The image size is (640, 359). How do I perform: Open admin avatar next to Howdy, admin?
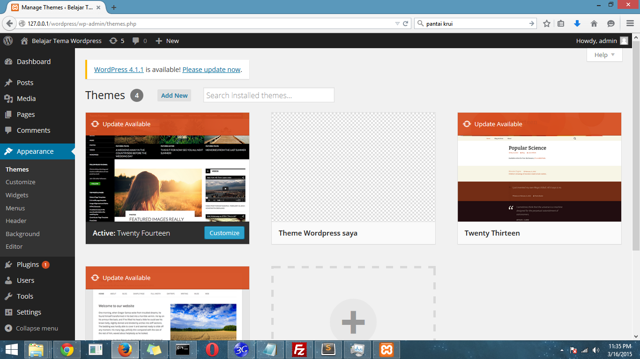624,41
